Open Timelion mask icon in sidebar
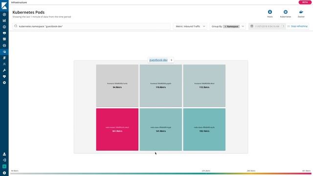Viewport: 313px width, 176px height. pos(4,33)
